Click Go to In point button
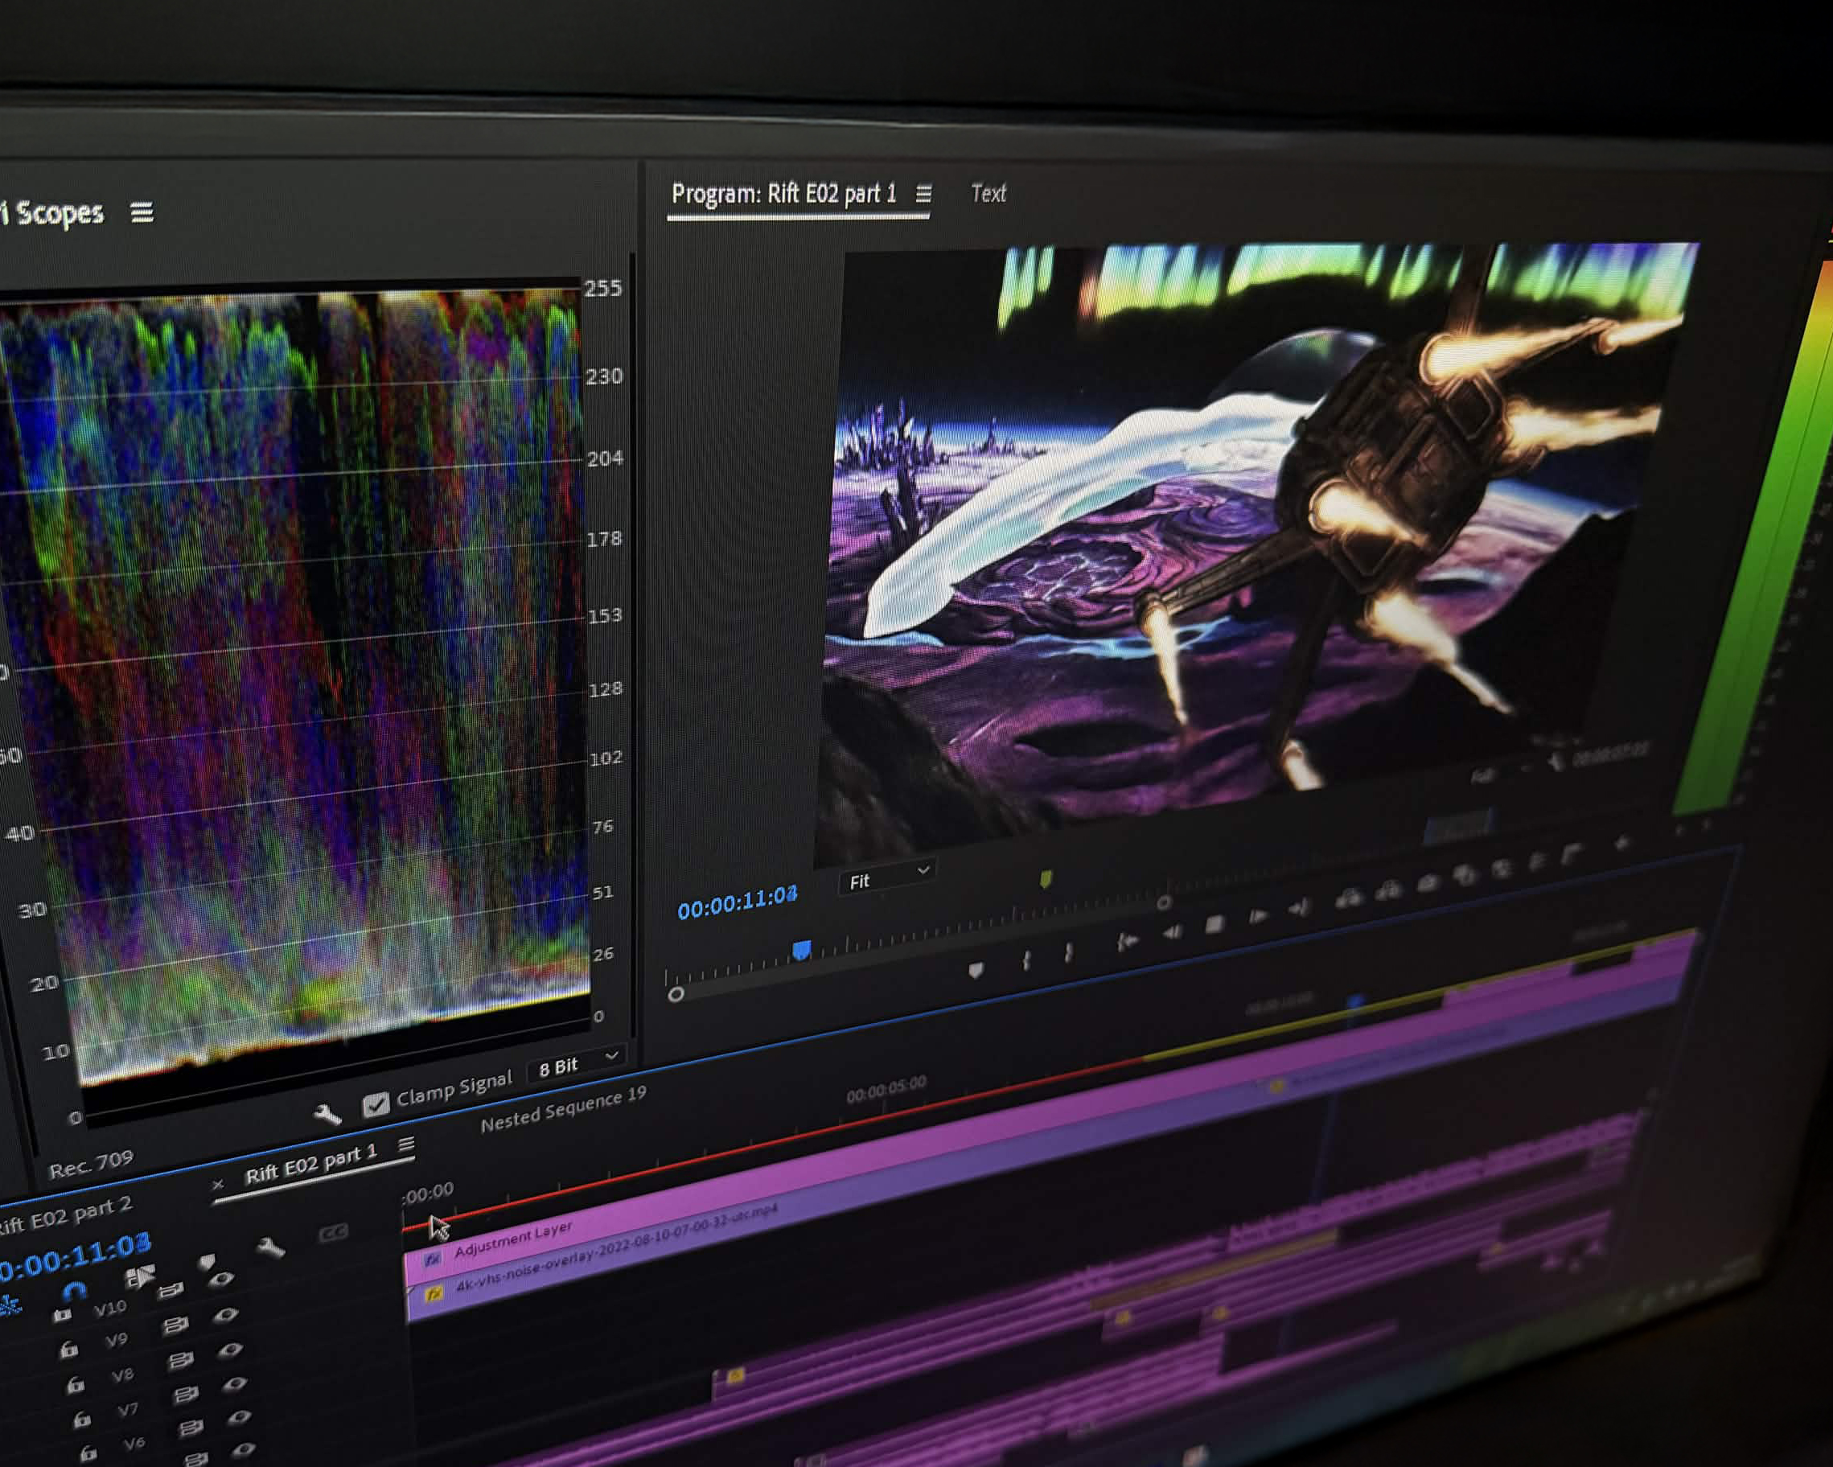The width and height of the screenshot is (1833, 1467). click(x=1127, y=942)
